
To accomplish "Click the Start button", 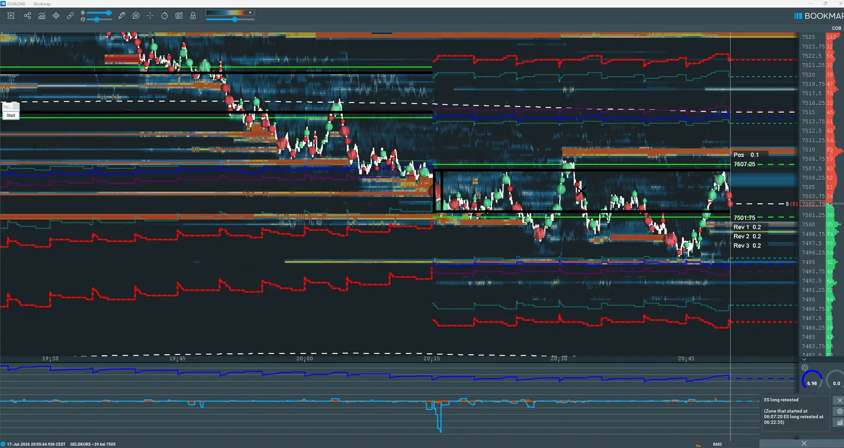I will click(x=11, y=115).
